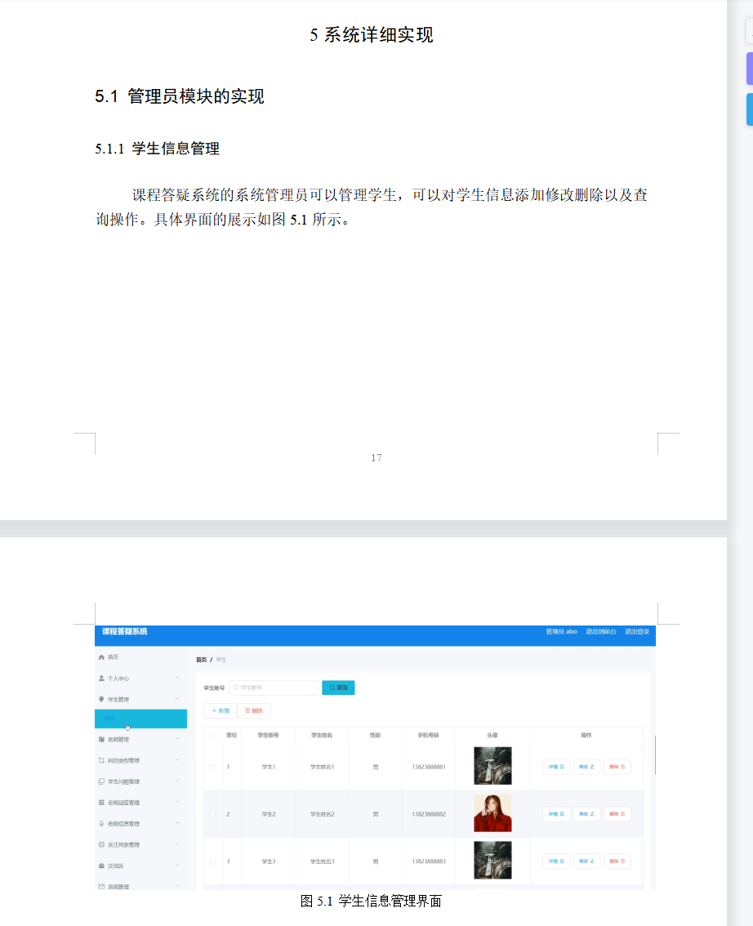Select the 交流区 icon in sidebar

pos(101,864)
